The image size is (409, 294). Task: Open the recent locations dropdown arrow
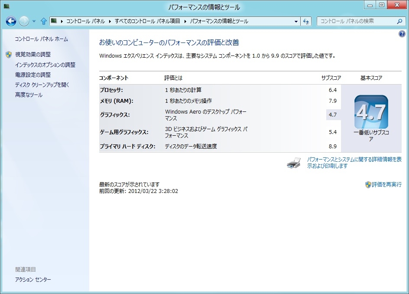click(34, 21)
